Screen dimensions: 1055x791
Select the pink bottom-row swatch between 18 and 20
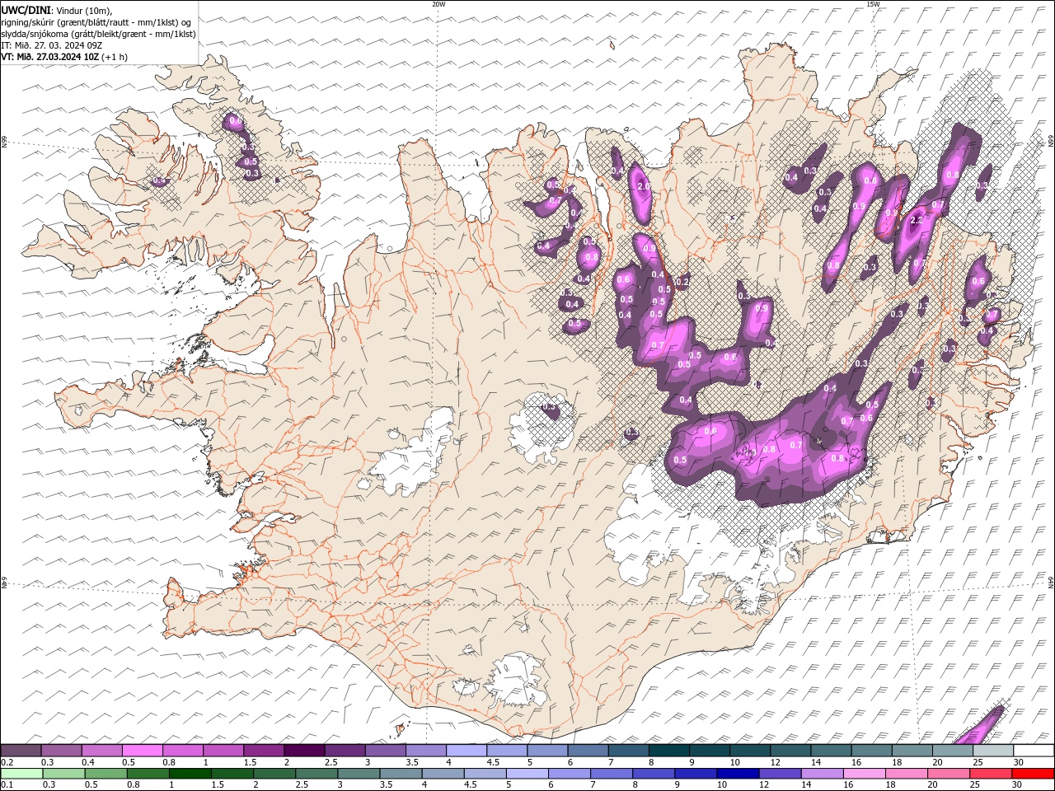906,774
